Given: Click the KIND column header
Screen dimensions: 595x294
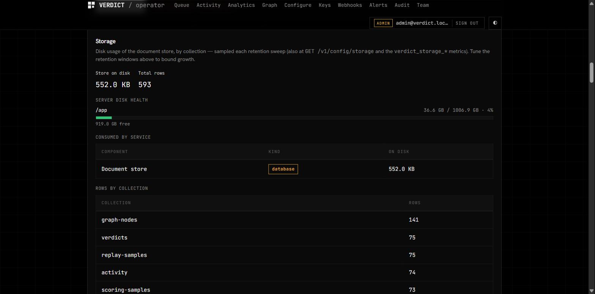Looking at the screenshot, I should (x=274, y=152).
